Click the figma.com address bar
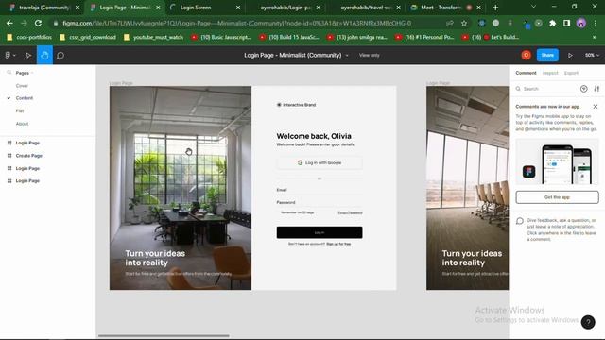 click(x=236, y=24)
